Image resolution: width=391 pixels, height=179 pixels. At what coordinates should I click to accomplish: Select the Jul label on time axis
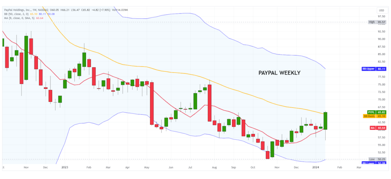(x=190, y=167)
